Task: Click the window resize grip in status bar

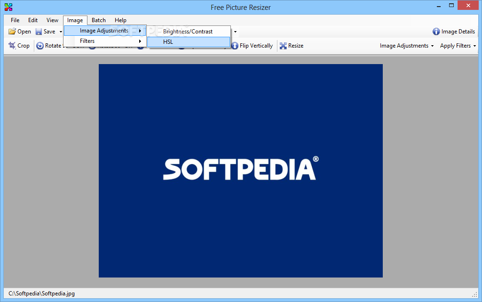Action: point(474,294)
